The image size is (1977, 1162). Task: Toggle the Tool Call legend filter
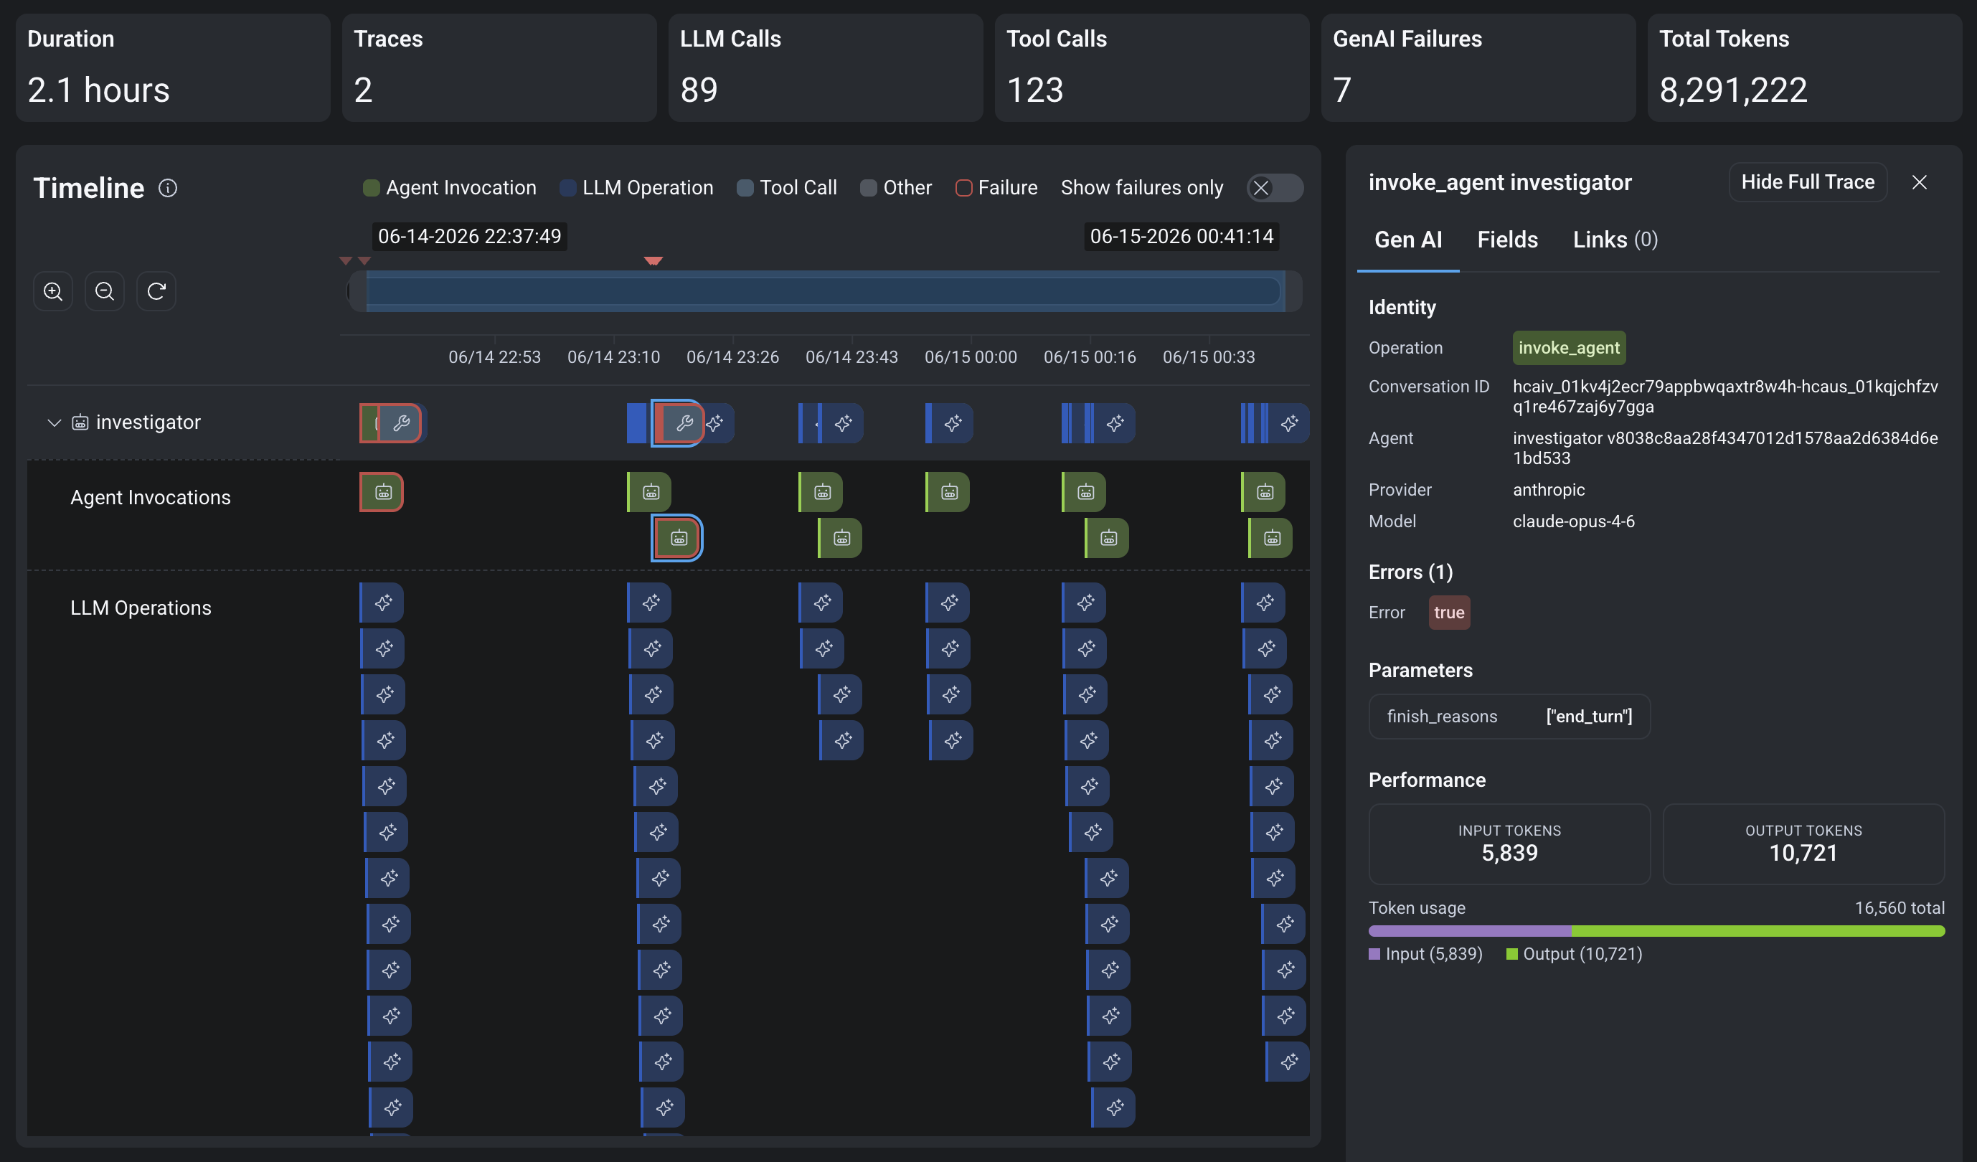click(788, 189)
